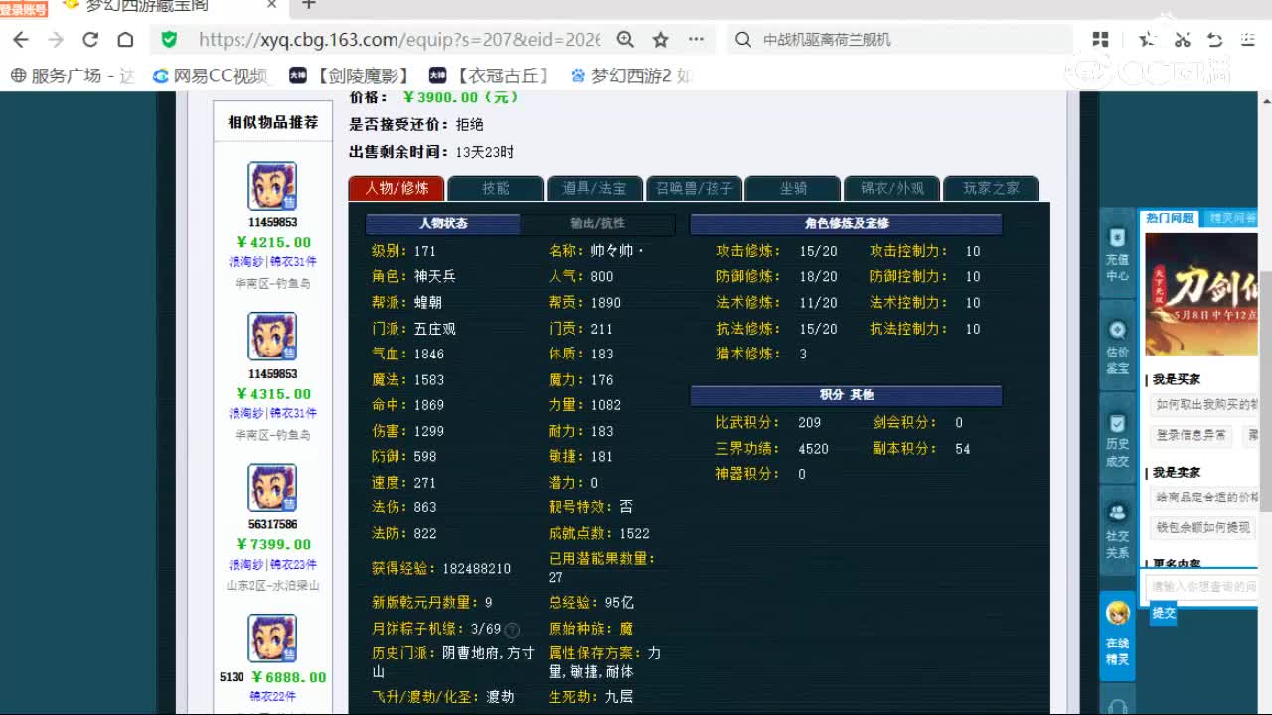This screenshot has width=1272, height=715.
Task: Click the search magnifier icon in search box
Action: point(742,40)
